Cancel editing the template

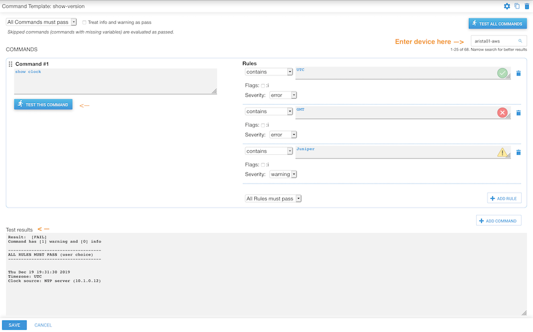43,325
